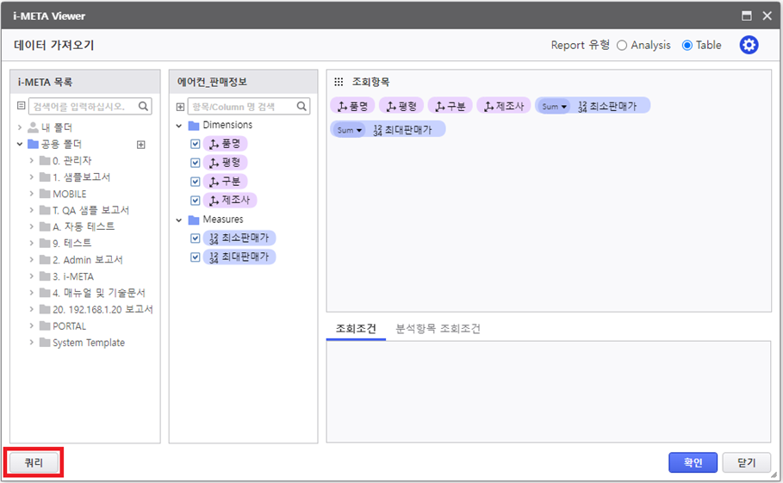Toggle the 최소판매가 measure checkbox
This screenshot has width=783, height=483.
pyautogui.click(x=196, y=238)
